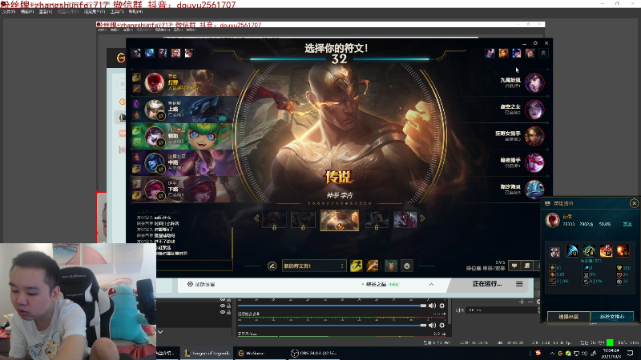Toggle lower OBS source lock icon
This screenshot has width=641, height=360.
(228, 312)
